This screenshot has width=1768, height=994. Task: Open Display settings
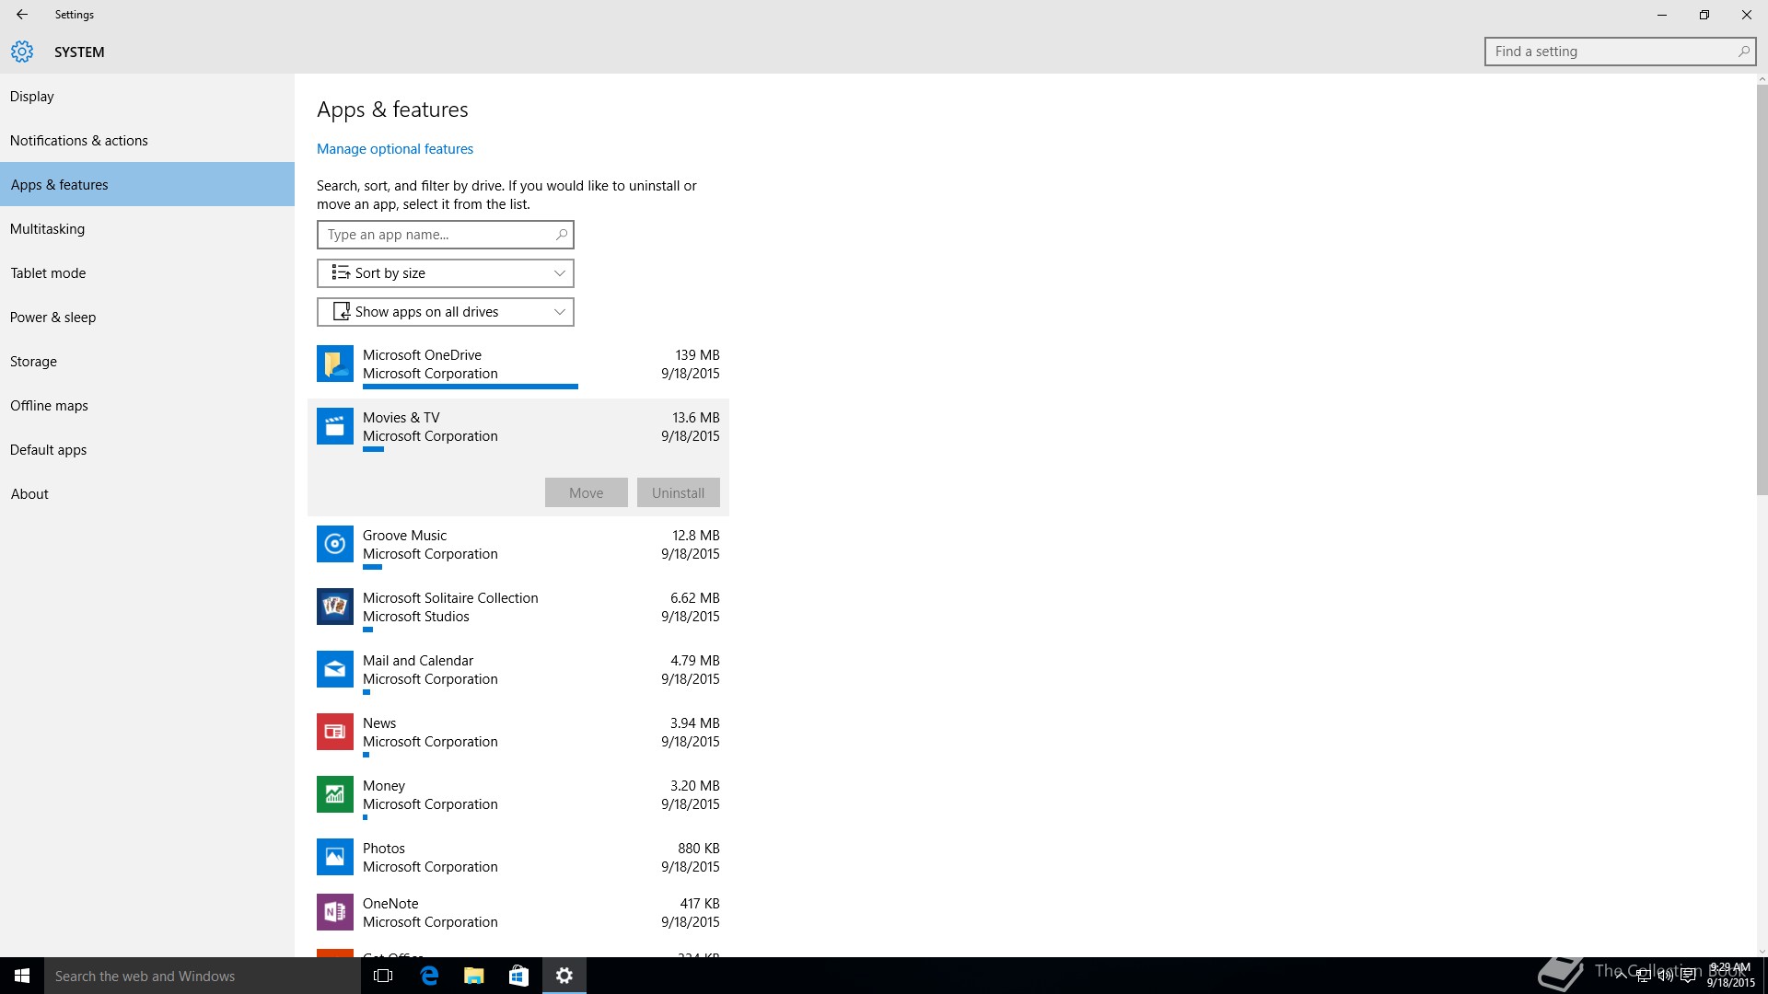click(147, 97)
